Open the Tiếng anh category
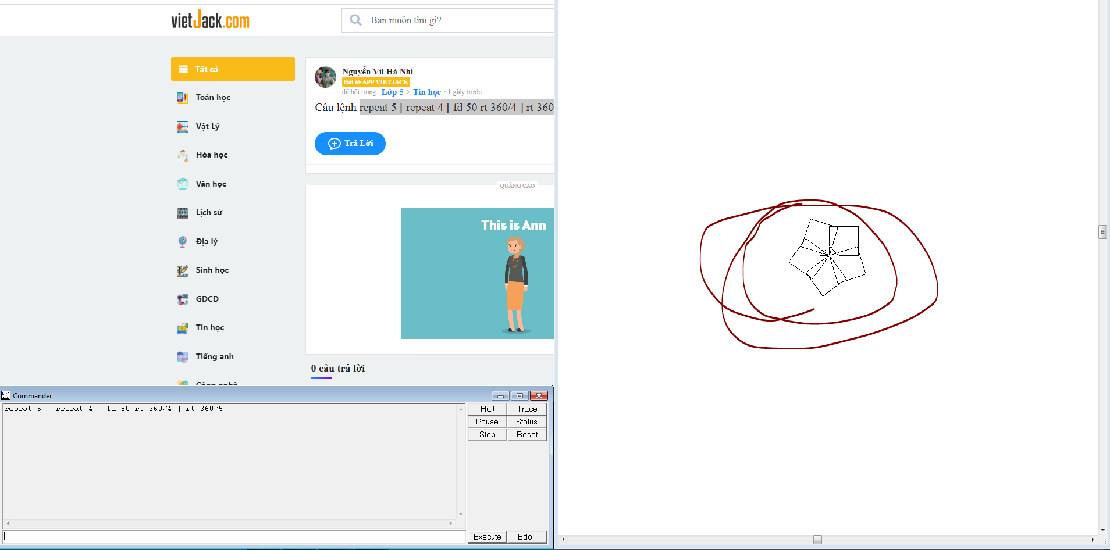1110x550 pixels. 214,357
